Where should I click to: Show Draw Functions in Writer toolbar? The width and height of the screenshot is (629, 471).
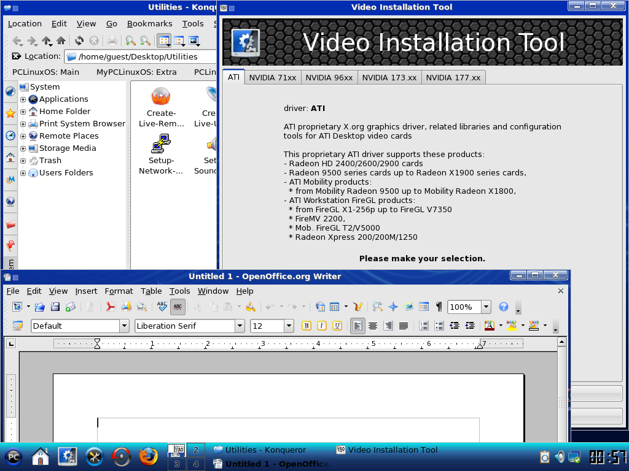(x=358, y=307)
